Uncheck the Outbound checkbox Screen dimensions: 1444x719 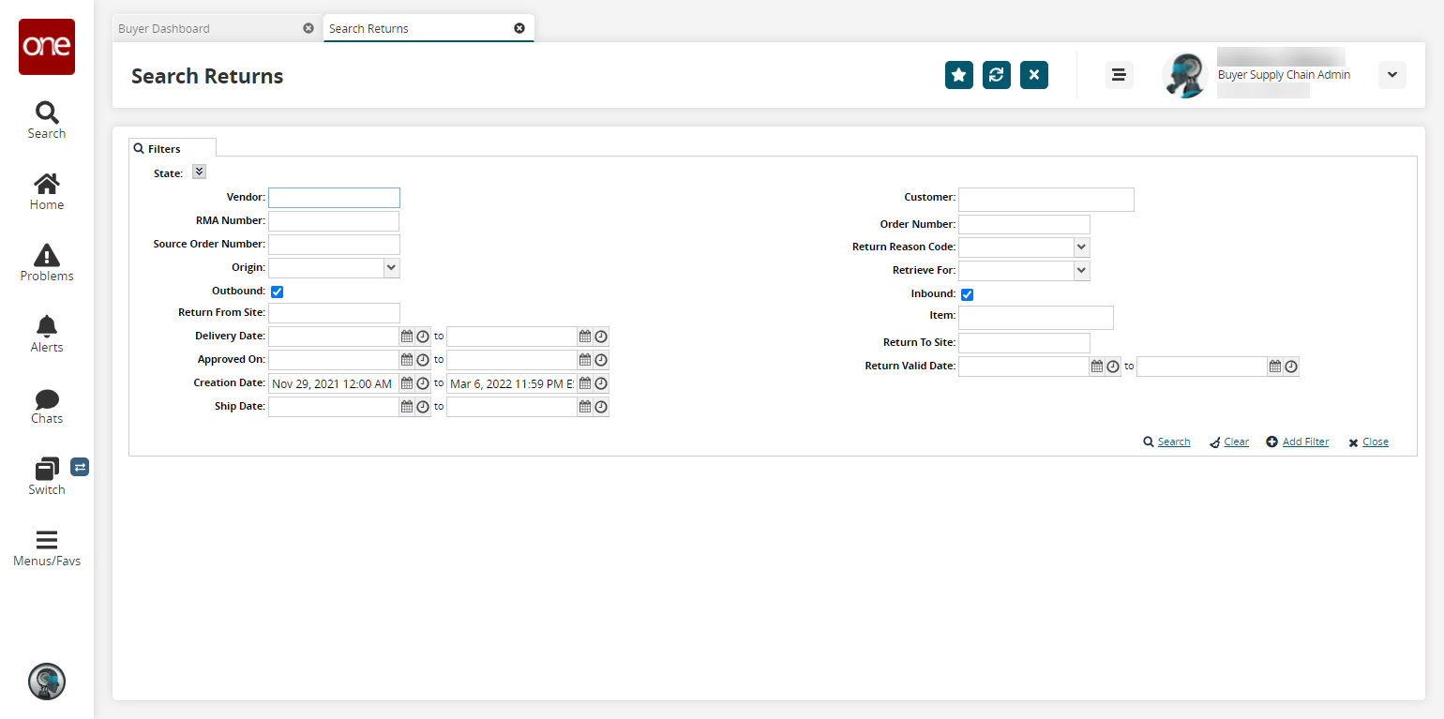pyautogui.click(x=277, y=292)
